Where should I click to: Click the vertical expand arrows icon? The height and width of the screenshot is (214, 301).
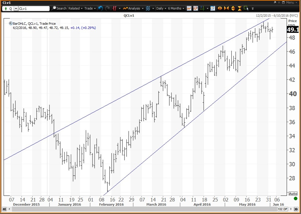pyautogui.click(x=233, y=8)
